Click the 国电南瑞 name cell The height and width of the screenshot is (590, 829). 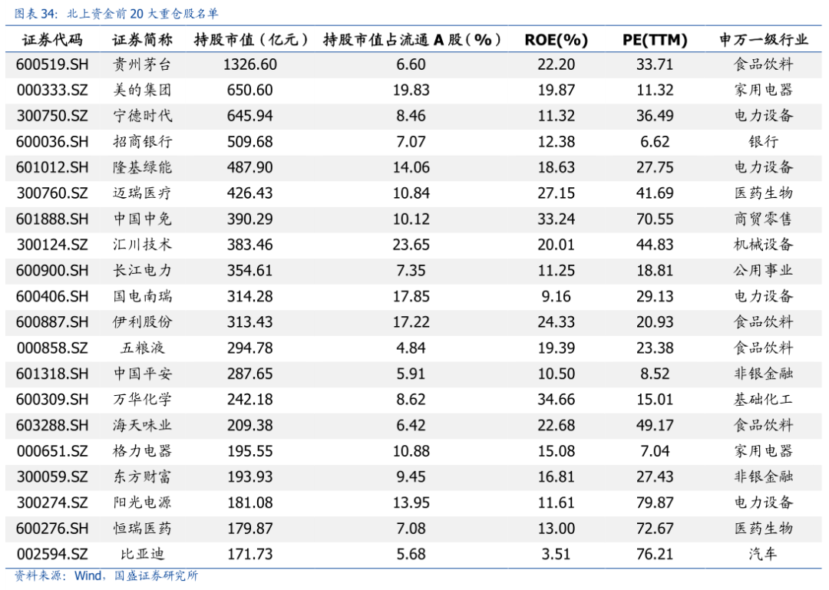point(142,296)
